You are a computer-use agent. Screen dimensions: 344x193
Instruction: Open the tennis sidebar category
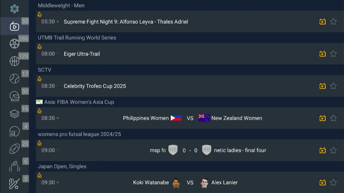pos(14,79)
